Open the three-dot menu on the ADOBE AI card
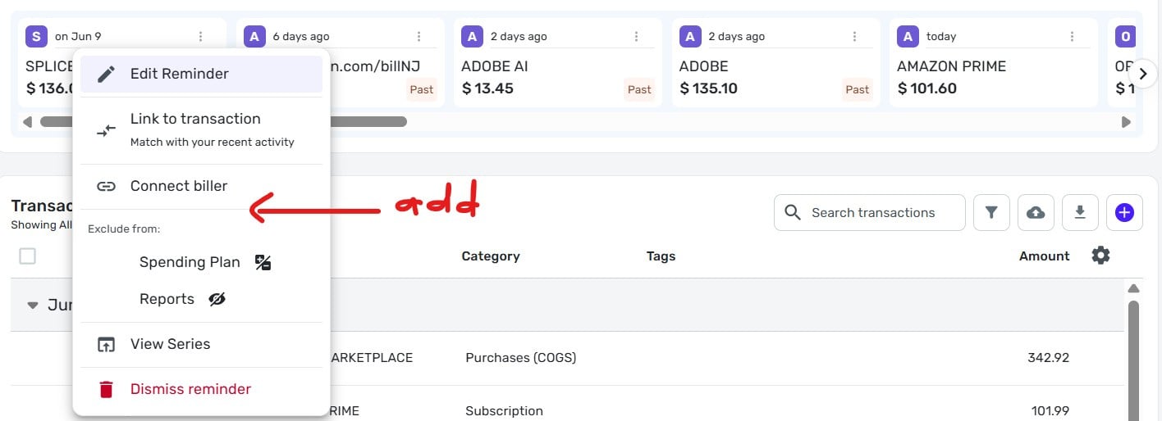 pos(637,36)
